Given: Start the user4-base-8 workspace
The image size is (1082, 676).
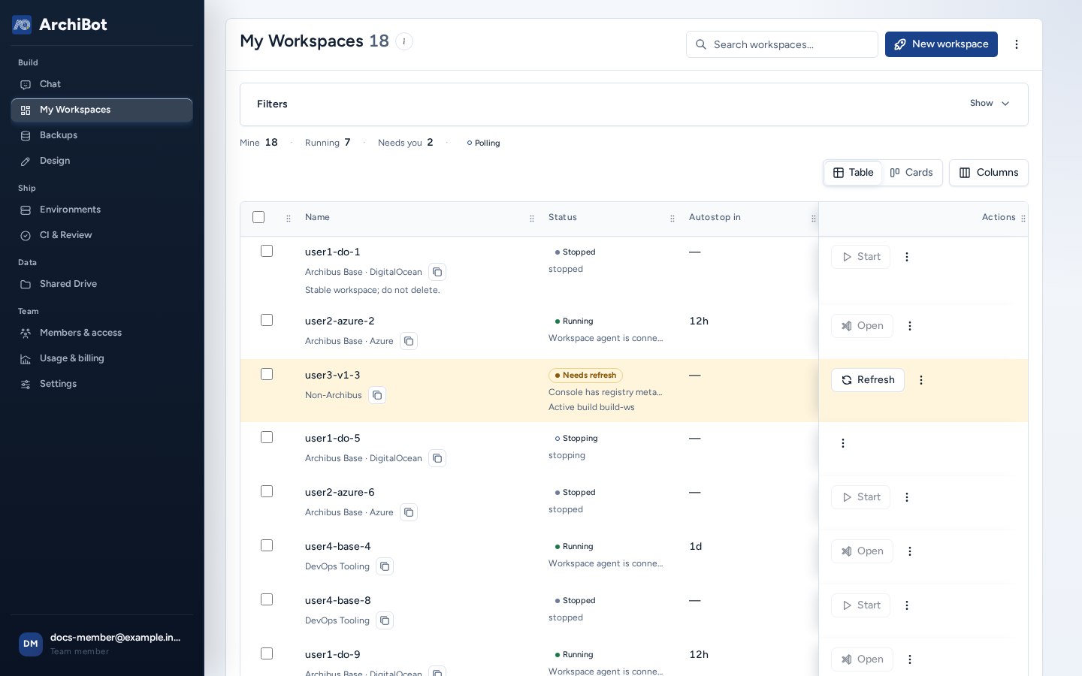Looking at the screenshot, I should click(860, 605).
